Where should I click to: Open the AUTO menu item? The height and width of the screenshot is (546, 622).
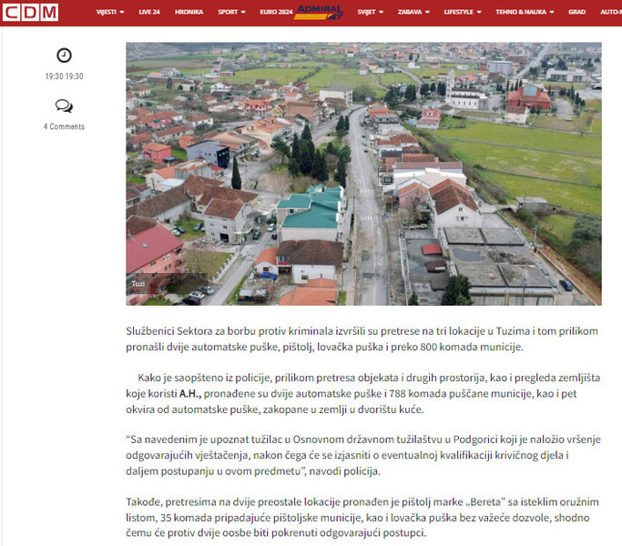(611, 13)
